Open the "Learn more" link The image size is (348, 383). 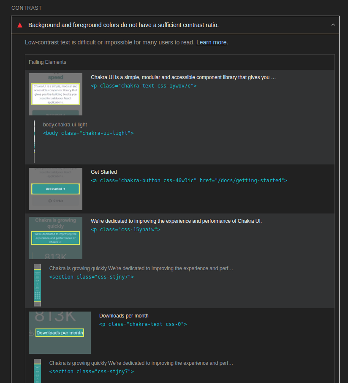[x=211, y=42]
